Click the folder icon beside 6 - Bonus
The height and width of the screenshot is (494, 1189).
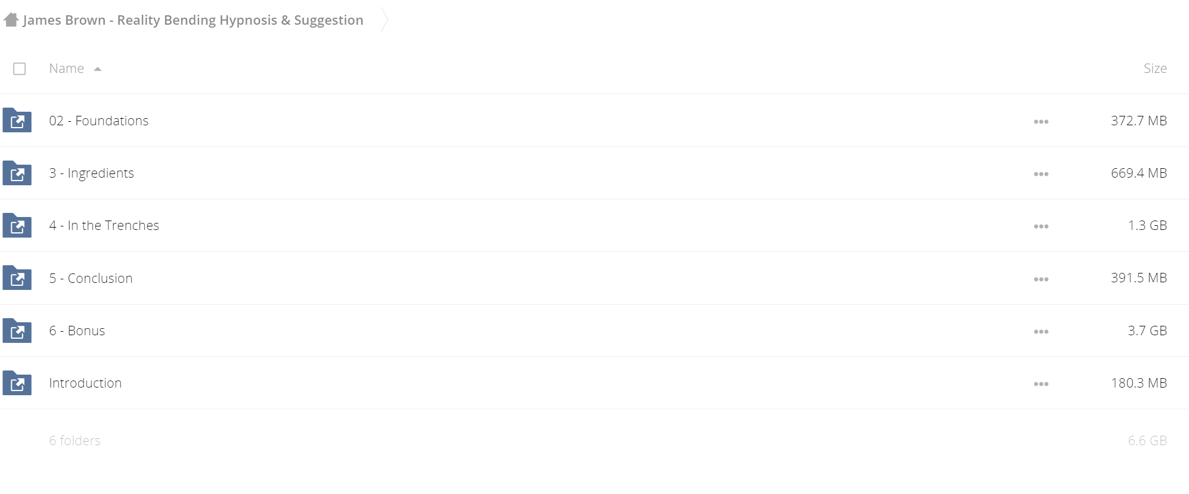coord(17,330)
